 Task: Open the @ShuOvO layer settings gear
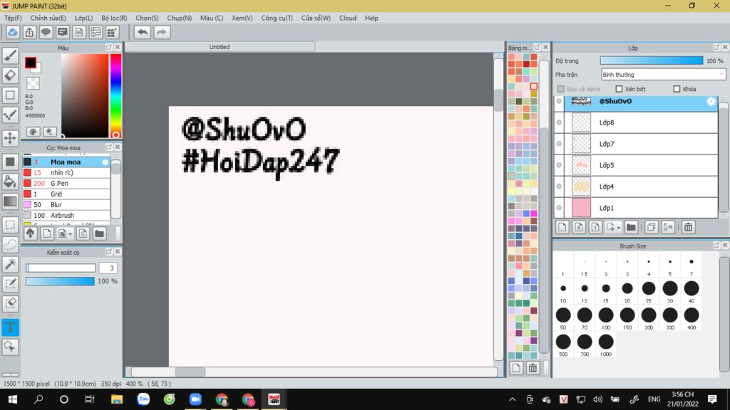tap(711, 101)
